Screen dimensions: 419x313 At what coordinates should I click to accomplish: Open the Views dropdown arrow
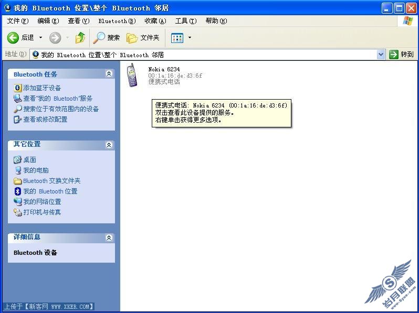click(x=190, y=38)
